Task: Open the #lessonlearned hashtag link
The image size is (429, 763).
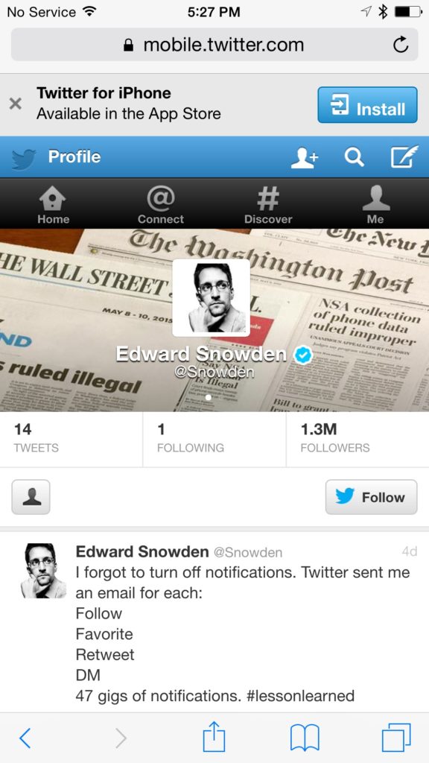Action: (x=301, y=696)
